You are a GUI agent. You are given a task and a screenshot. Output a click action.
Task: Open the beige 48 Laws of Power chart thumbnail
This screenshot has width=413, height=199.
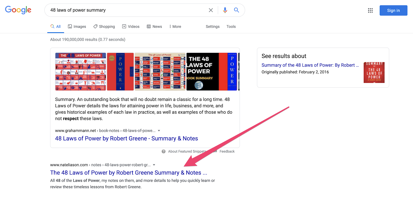pyautogui.click(x=160, y=72)
